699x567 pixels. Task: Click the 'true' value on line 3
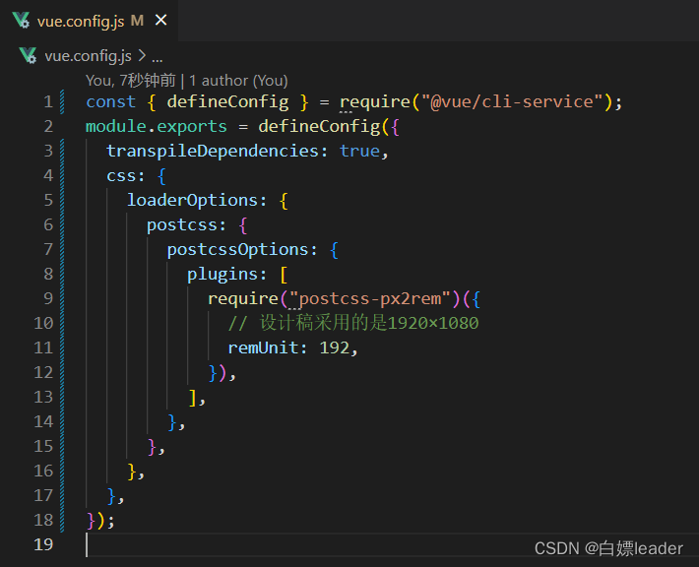[359, 152]
